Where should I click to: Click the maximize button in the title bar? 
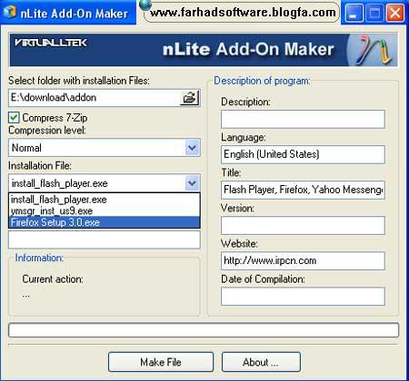tap(374, 13)
